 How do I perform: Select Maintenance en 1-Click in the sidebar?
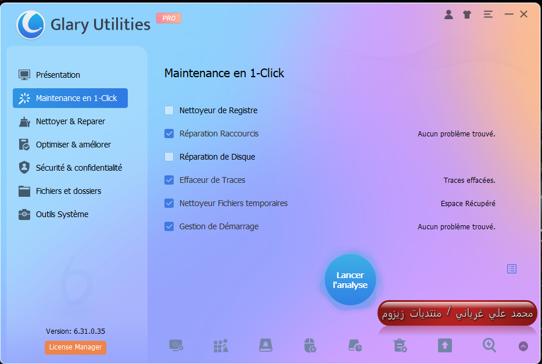[70, 98]
